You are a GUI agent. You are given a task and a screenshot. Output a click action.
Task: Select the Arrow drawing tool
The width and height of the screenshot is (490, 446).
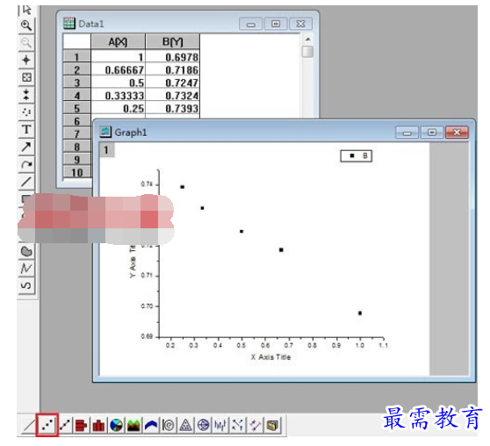click(x=26, y=147)
